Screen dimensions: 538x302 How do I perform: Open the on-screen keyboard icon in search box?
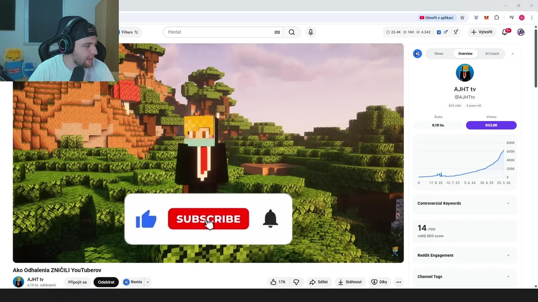click(277, 32)
